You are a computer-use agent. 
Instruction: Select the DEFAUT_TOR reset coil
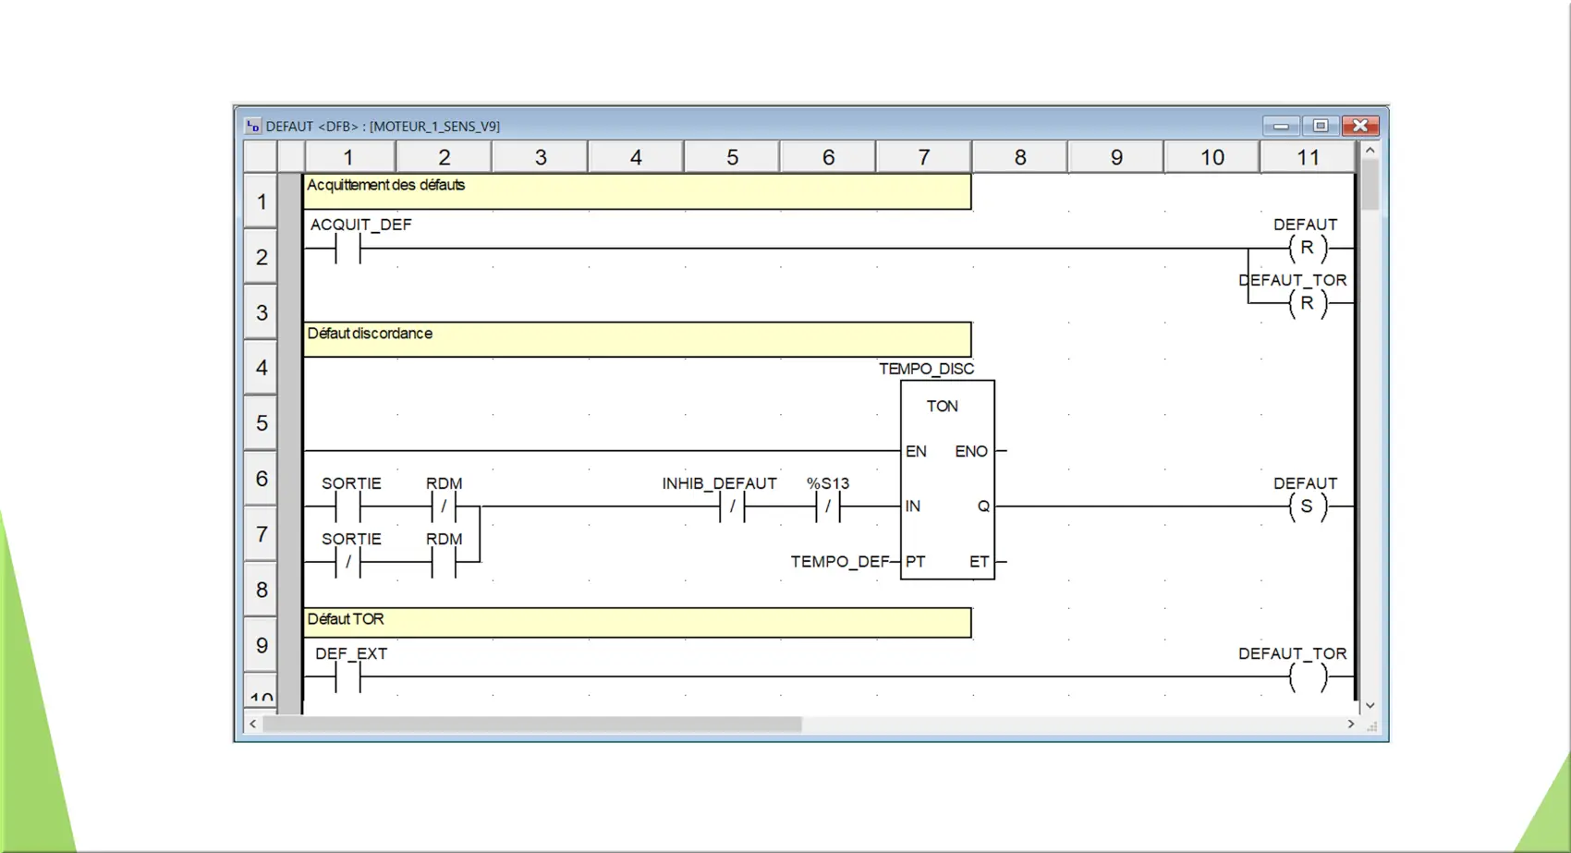(x=1307, y=303)
